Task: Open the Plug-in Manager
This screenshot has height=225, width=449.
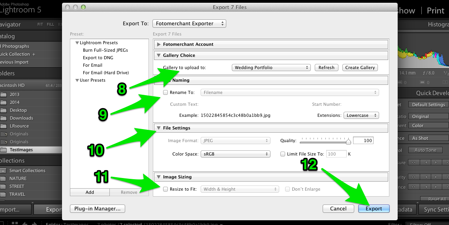Action: (98, 209)
